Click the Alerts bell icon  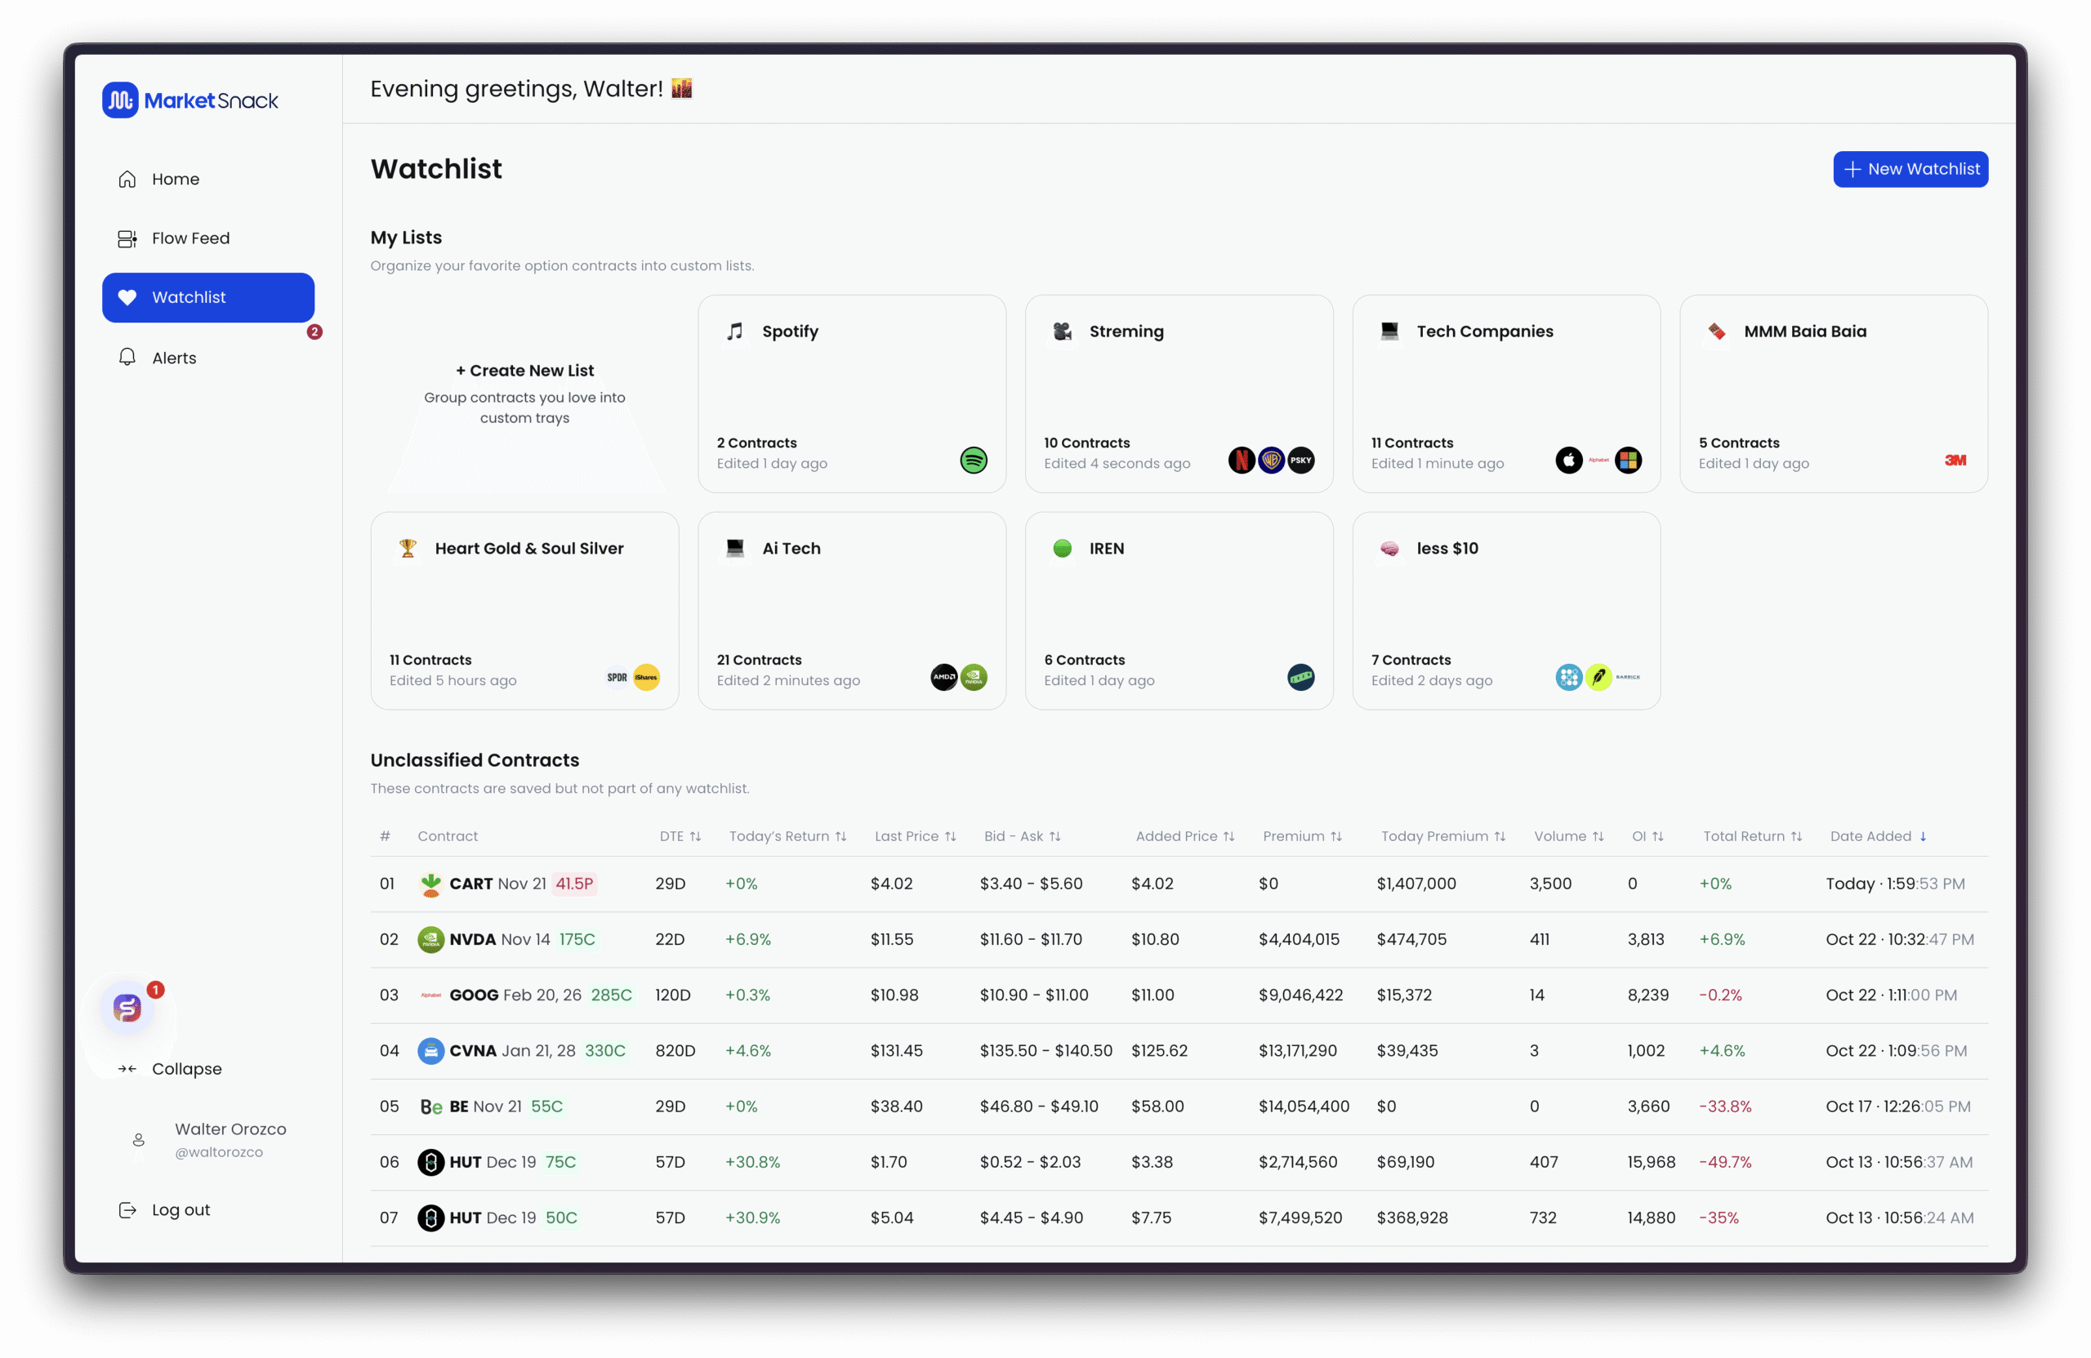click(x=127, y=358)
